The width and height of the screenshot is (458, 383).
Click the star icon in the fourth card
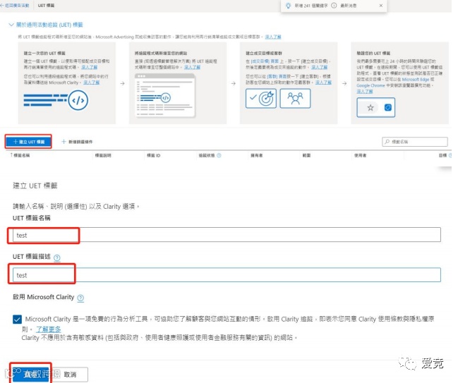[370, 108]
